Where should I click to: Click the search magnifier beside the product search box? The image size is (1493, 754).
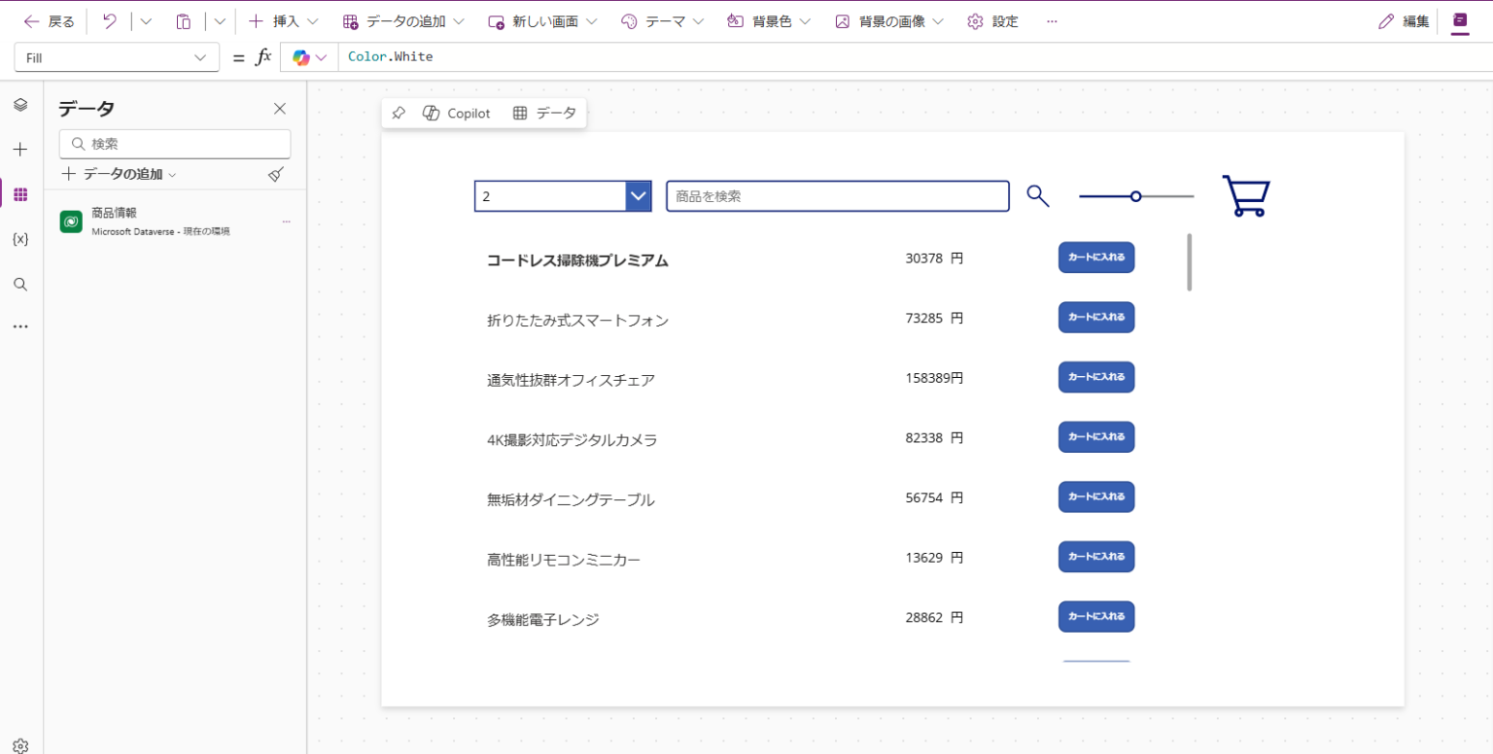pyautogui.click(x=1037, y=195)
